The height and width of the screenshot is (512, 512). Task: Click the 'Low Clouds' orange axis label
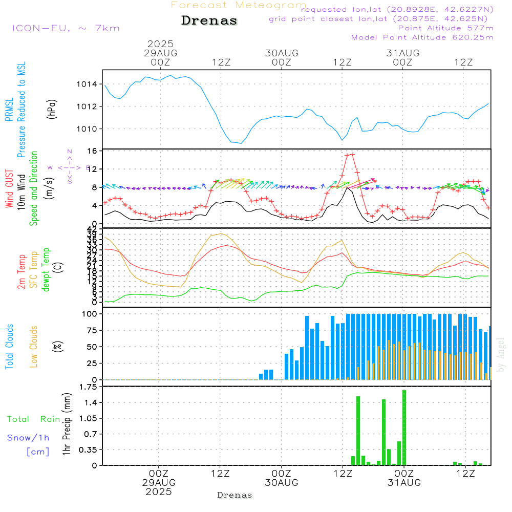coord(34,347)
